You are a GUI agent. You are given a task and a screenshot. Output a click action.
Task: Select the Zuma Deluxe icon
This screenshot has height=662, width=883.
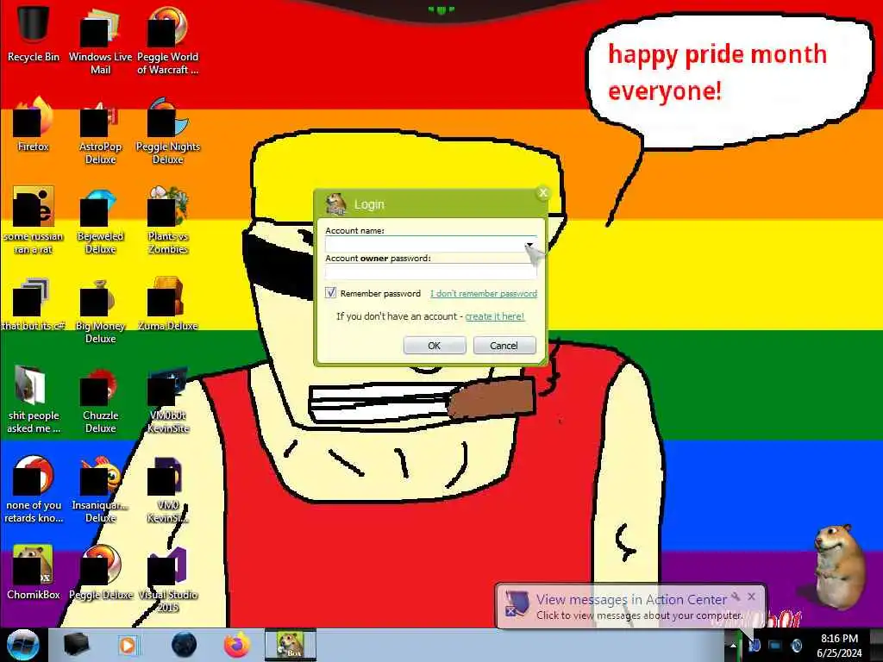pyautogui.click(x=168, y=304)
